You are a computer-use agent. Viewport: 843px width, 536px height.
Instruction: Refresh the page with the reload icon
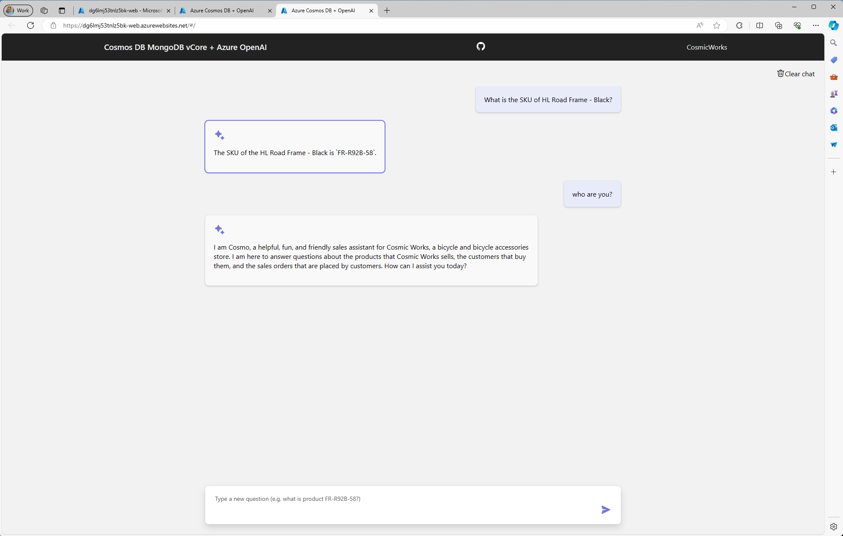click(31, 25)
